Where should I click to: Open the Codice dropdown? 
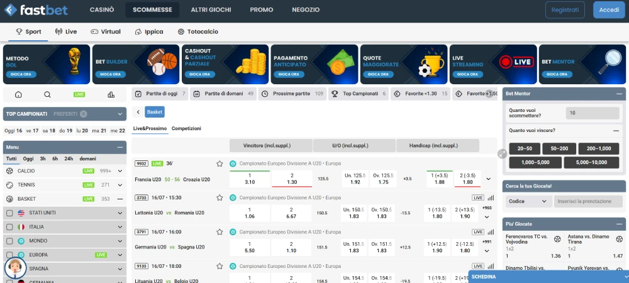pyautogui.click(x=528, y=201)
